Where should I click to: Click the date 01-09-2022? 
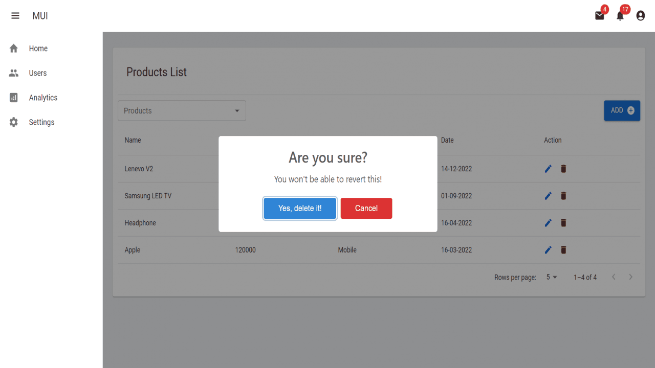click(456, 196)
